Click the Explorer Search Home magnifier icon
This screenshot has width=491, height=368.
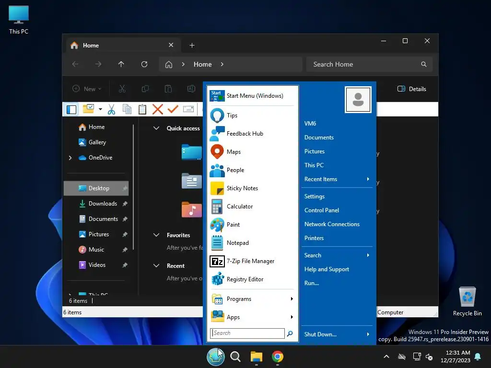tap(424, 64)
